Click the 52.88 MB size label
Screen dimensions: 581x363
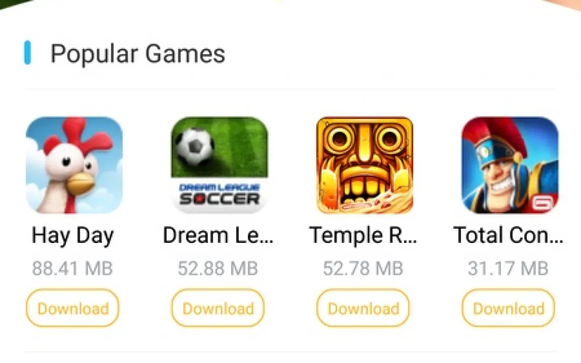pyautogui.click(x=218, y=268)
